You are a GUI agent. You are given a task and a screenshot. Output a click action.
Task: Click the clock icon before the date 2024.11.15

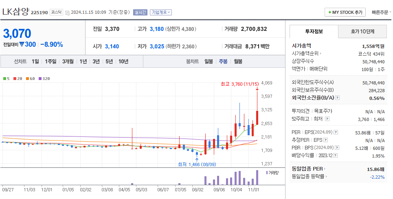[x=67, y=13]
